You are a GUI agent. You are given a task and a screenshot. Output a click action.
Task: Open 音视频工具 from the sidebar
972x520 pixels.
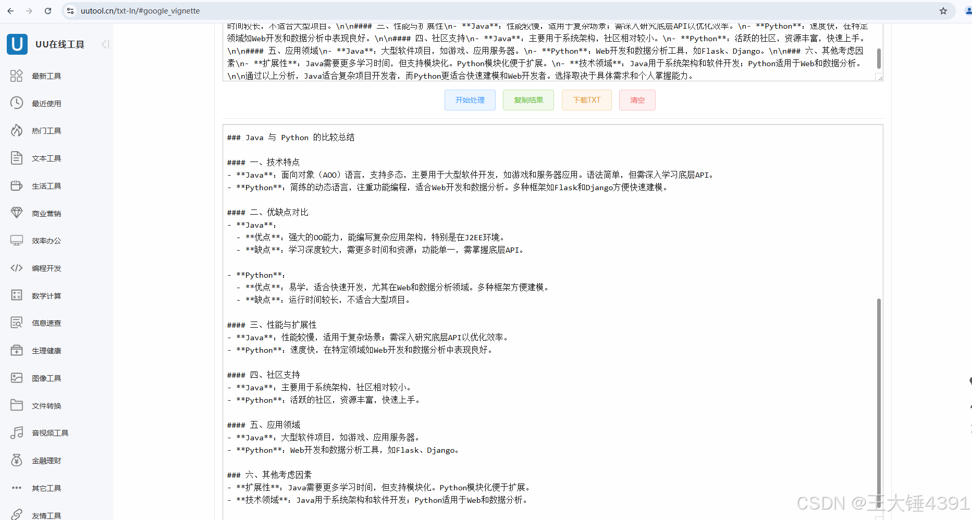tap(50, 432)
